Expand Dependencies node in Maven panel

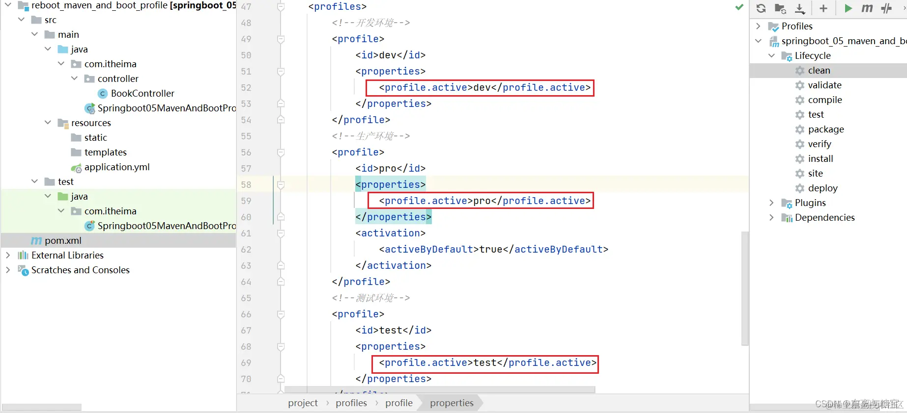click(771, 217)
